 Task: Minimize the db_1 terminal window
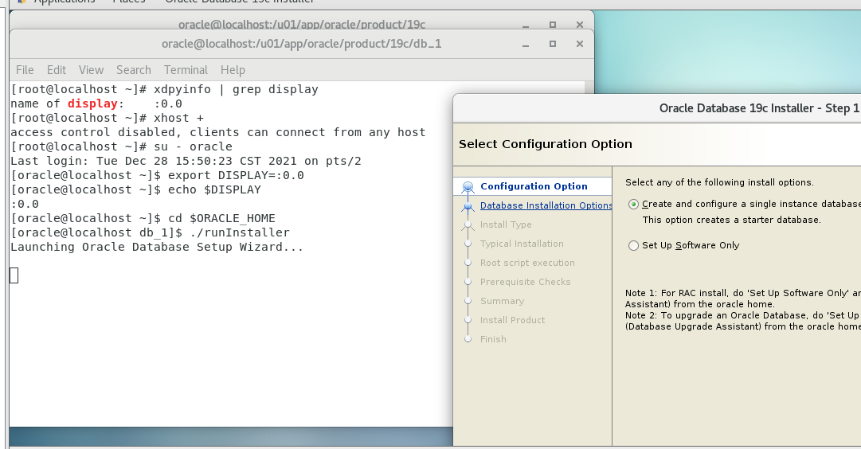coord(526,44)
